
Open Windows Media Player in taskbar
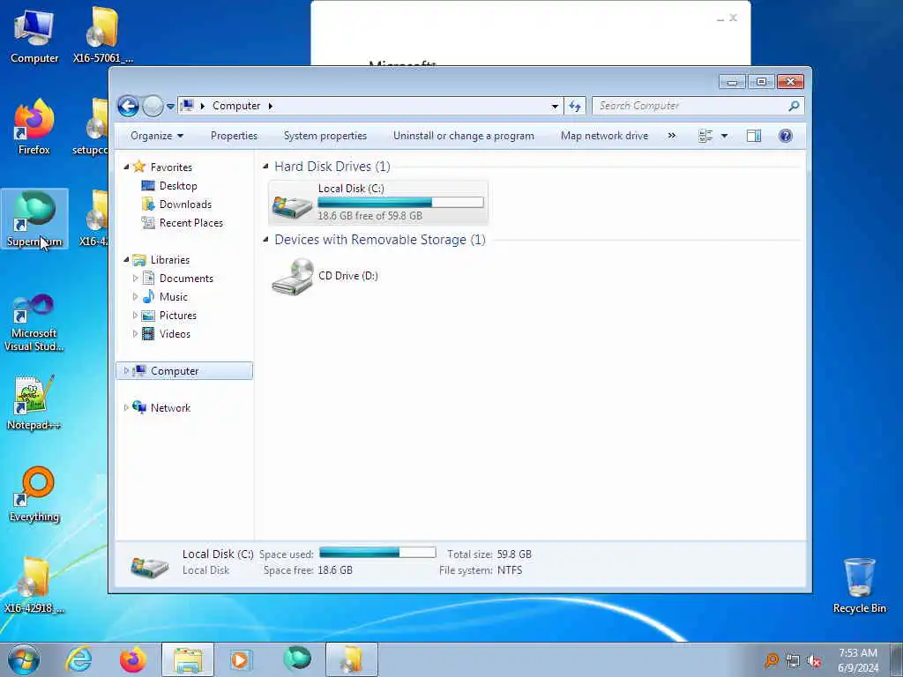(240, 659)
